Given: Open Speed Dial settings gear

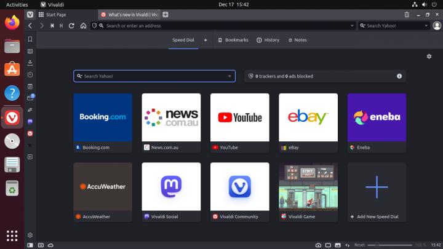Looking at the screenshot, I should [x=429, y=57].
